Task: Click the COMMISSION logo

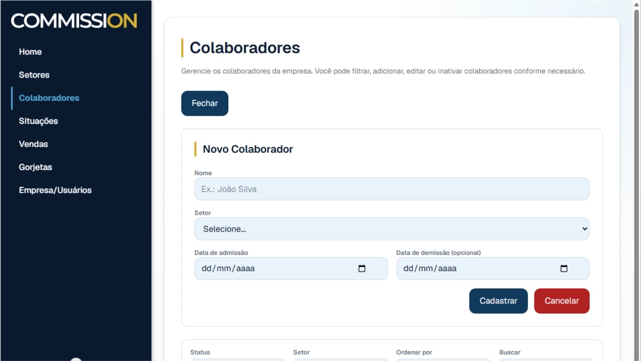Action: [74, 21]
